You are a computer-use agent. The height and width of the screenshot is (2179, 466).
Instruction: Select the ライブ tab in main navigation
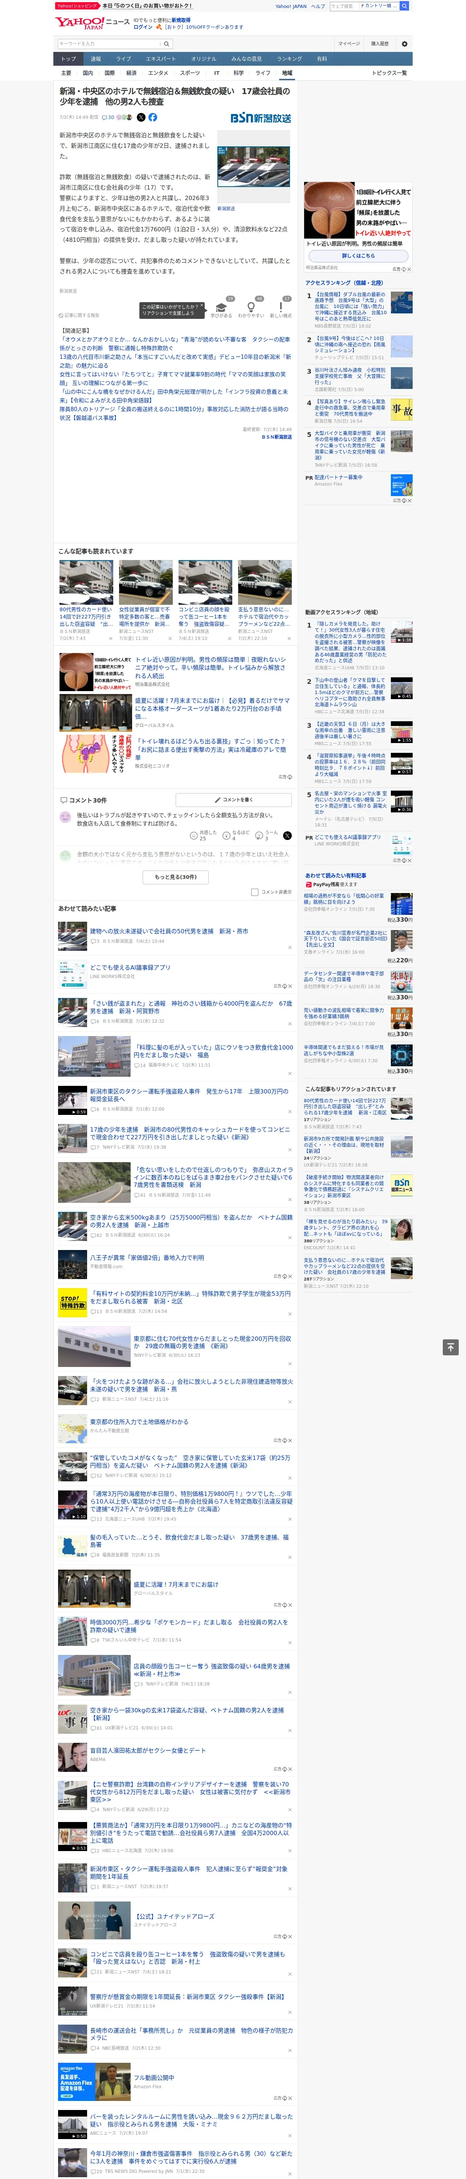click(123, 59)
